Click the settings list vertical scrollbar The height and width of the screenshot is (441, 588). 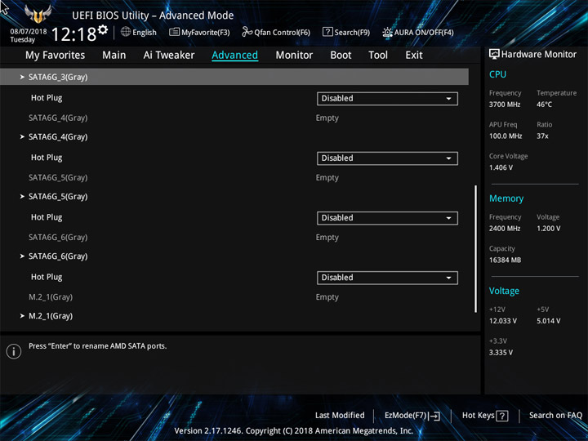(x=476, y=248)
